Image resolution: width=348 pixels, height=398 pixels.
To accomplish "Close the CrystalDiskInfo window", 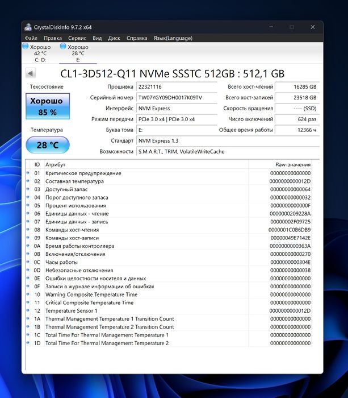I will (312, 27).
